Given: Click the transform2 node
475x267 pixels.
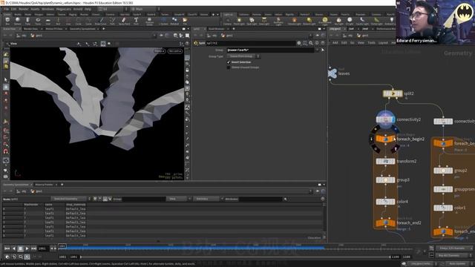Looking at the screenshot, I should (385, 162).
